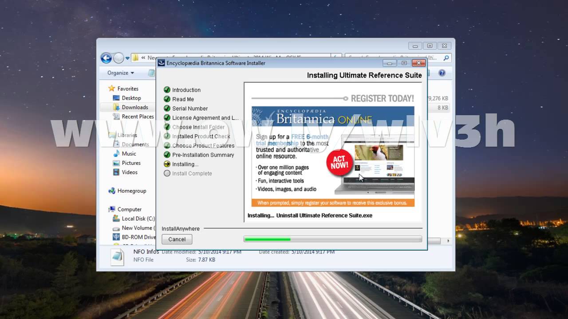Click Explorer forward navigation button
Image resolution: width=568 pixels, height=319 pixels.
pos(118,58)
